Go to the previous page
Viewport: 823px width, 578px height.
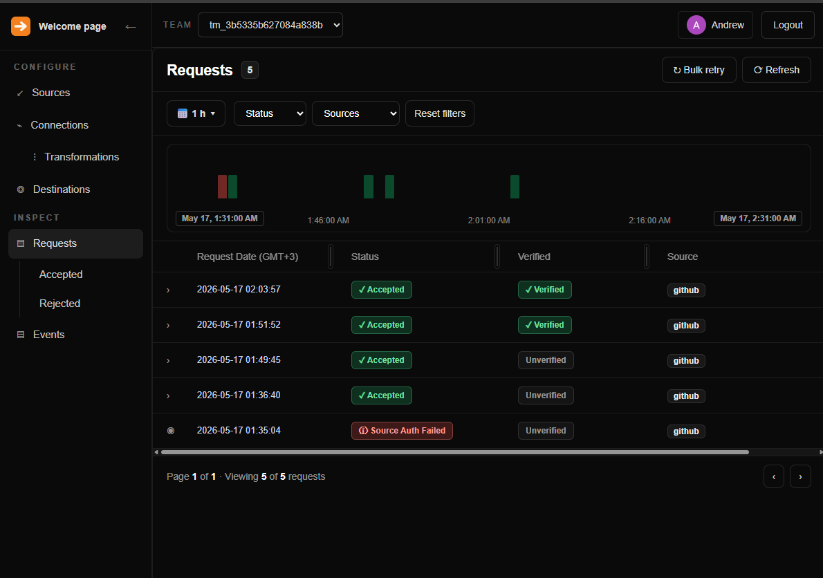[774, 477]
